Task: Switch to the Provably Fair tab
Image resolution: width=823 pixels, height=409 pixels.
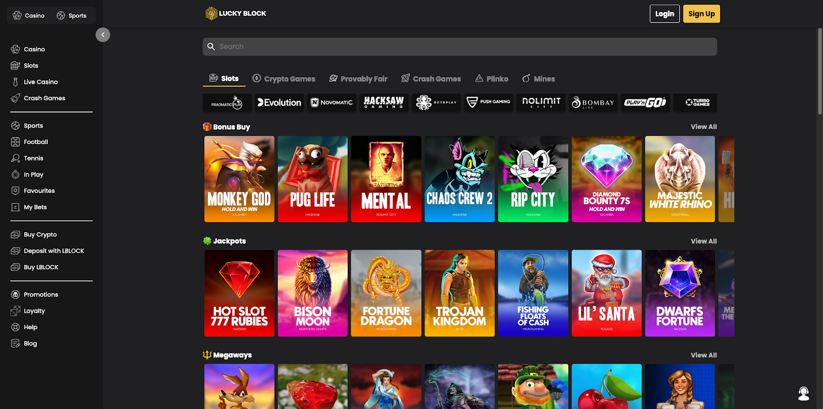Action: click(359, 79)
